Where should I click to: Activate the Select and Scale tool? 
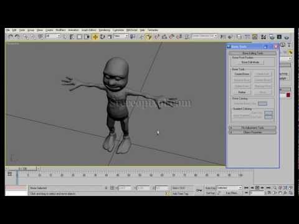tap(110, 37)
